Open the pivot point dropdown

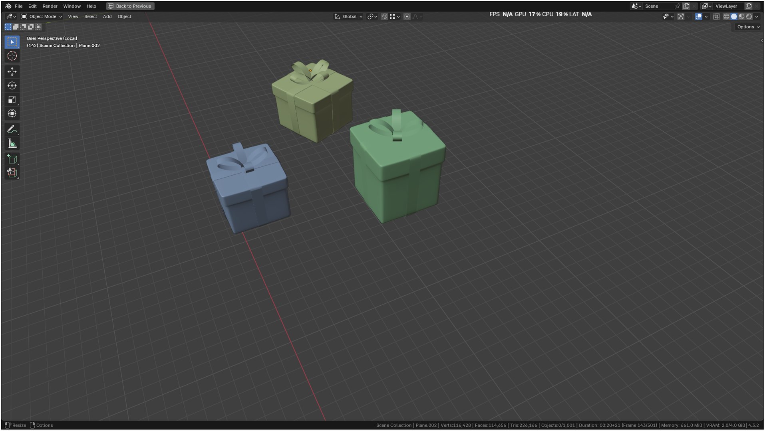(x=372, y=16)
